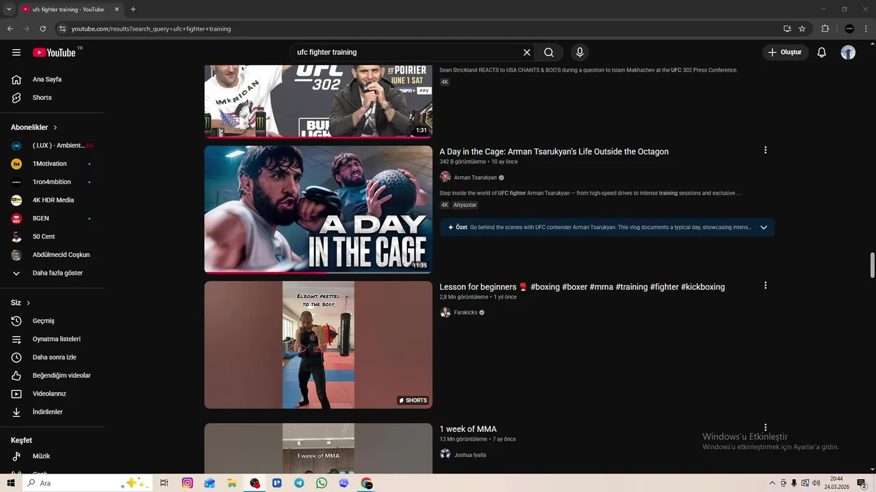Click the browser back arrow

(10, 29)
